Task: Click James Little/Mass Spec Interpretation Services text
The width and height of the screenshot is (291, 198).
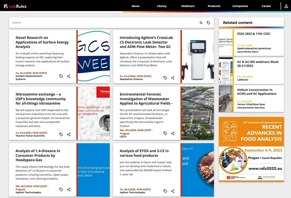Action: [251, 106]
